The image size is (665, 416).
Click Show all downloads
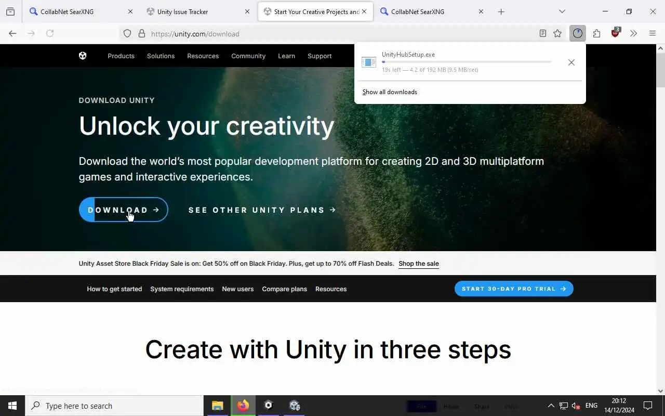pyautogui.click(x=390, y=92)
